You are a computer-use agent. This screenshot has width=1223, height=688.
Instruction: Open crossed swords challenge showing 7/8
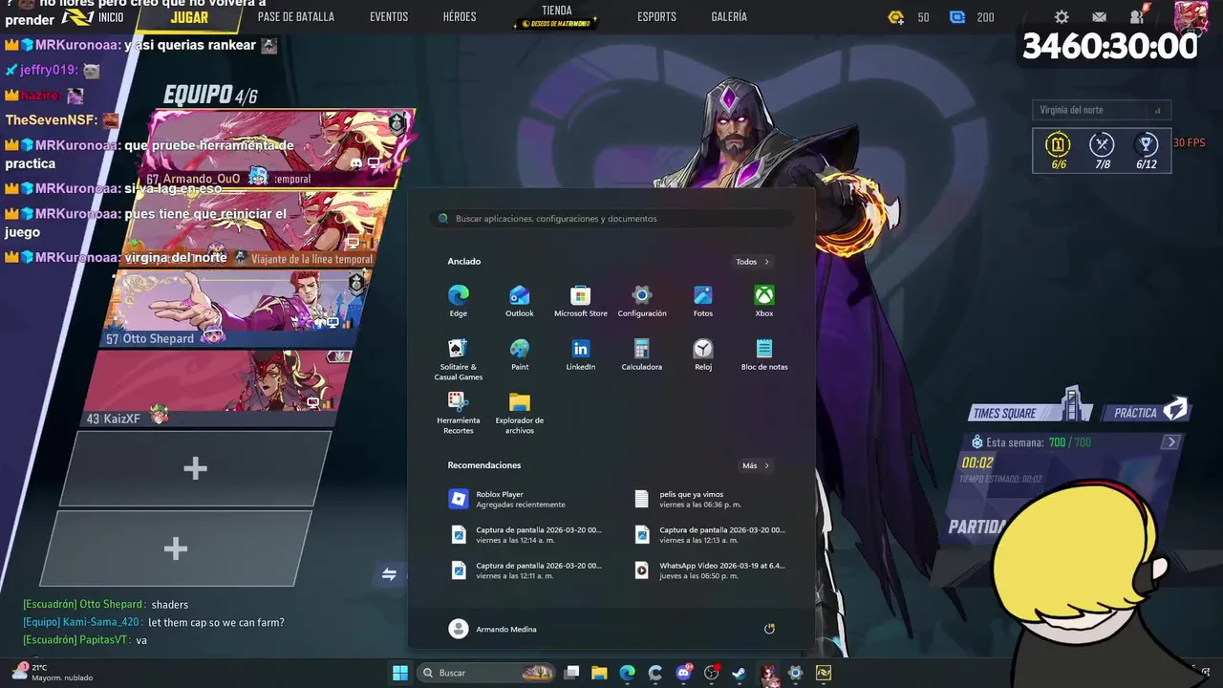(x=1102, y=151)
